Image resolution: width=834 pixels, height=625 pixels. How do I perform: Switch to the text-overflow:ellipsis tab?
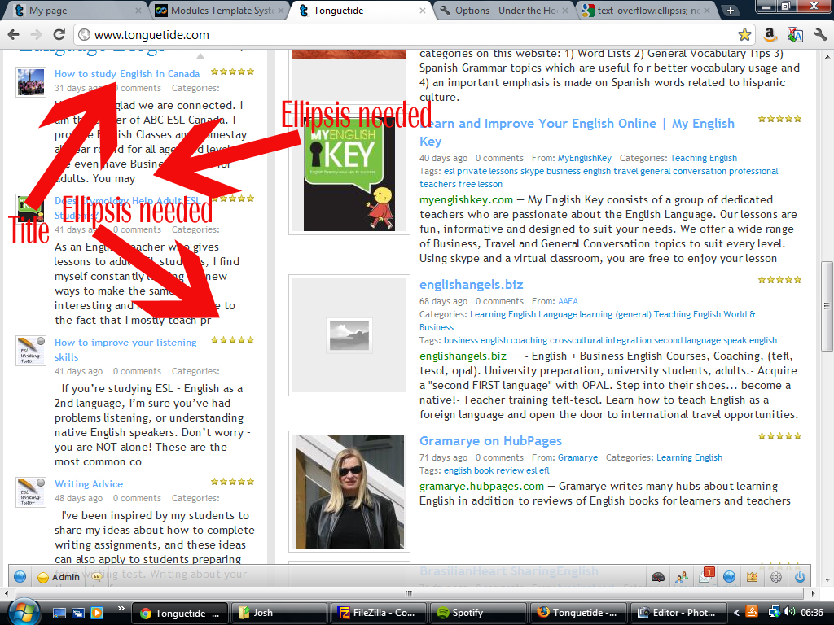[x=647, y=10]
